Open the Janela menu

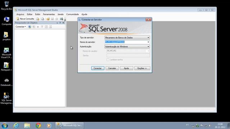coord(60,14)
